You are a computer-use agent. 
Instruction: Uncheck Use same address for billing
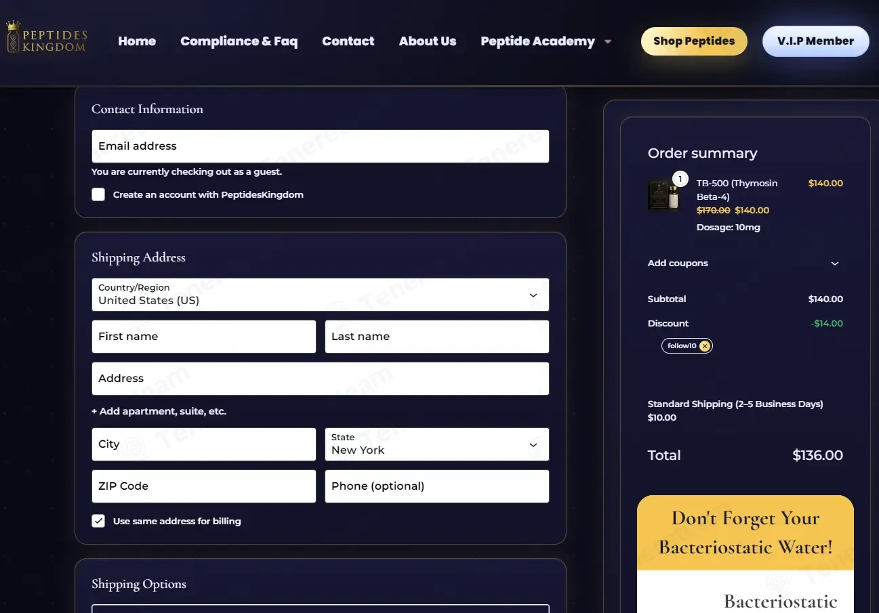pyautogui.click(x=98, y=521)
